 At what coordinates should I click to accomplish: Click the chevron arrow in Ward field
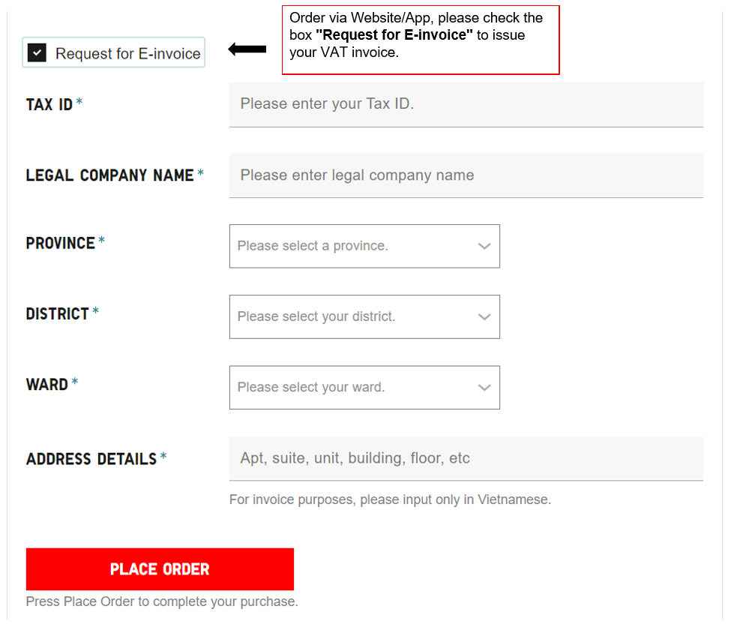pos(484,387)
